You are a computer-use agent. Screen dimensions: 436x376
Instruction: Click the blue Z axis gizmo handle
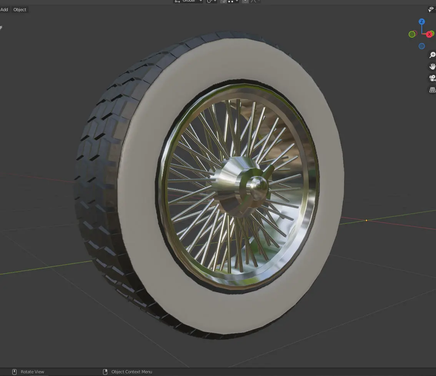[x=422, y=22]
